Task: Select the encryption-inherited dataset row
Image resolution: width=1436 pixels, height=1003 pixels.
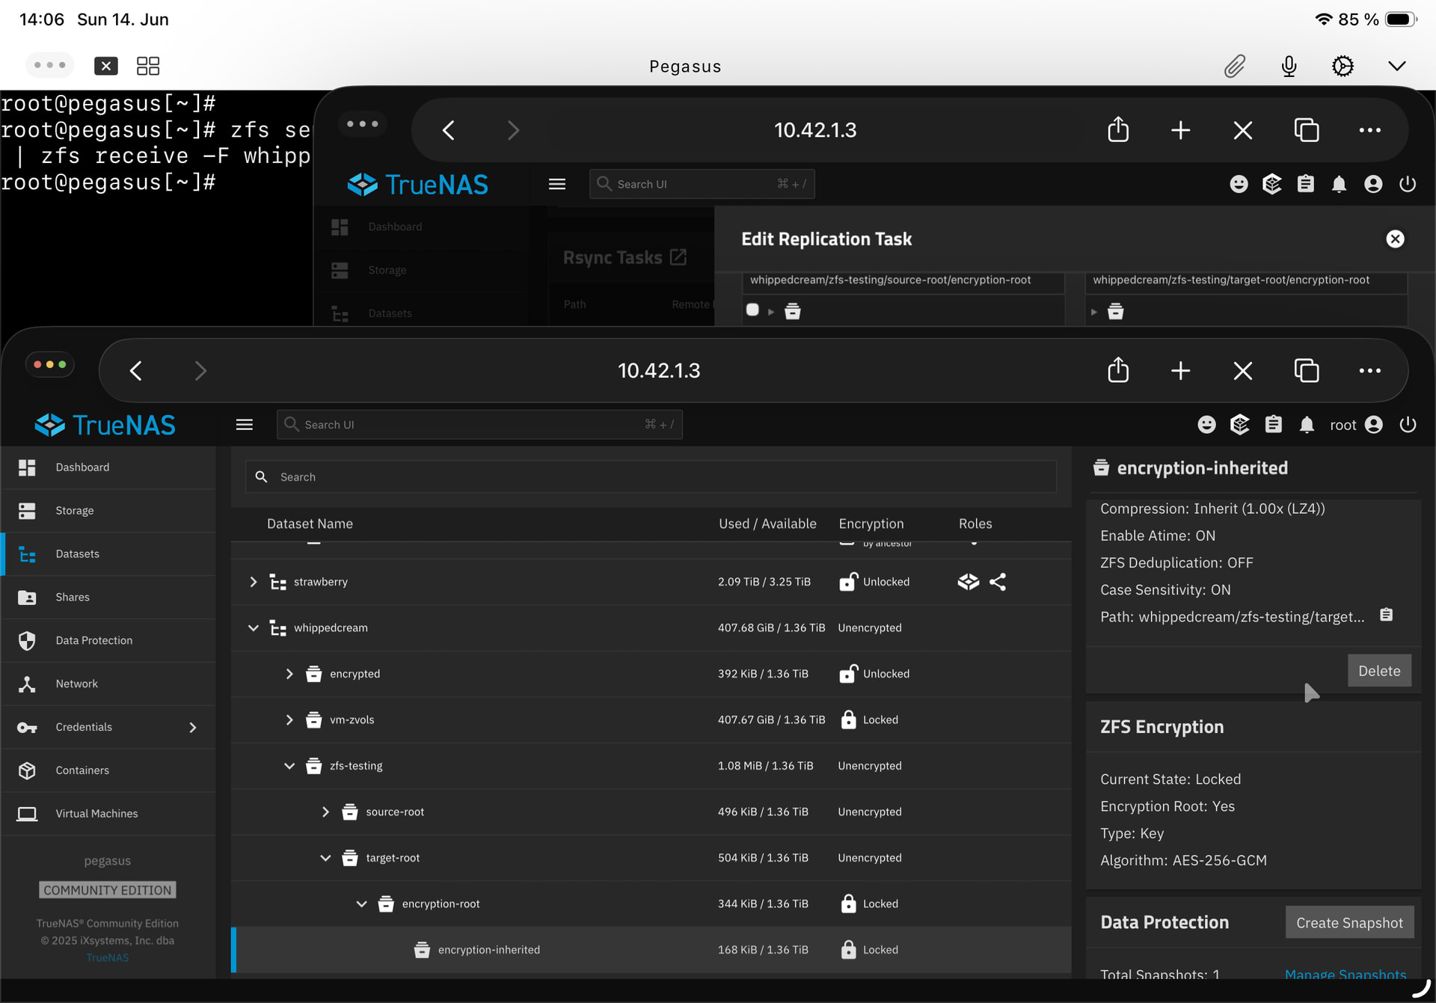Action: click(651, 950)
